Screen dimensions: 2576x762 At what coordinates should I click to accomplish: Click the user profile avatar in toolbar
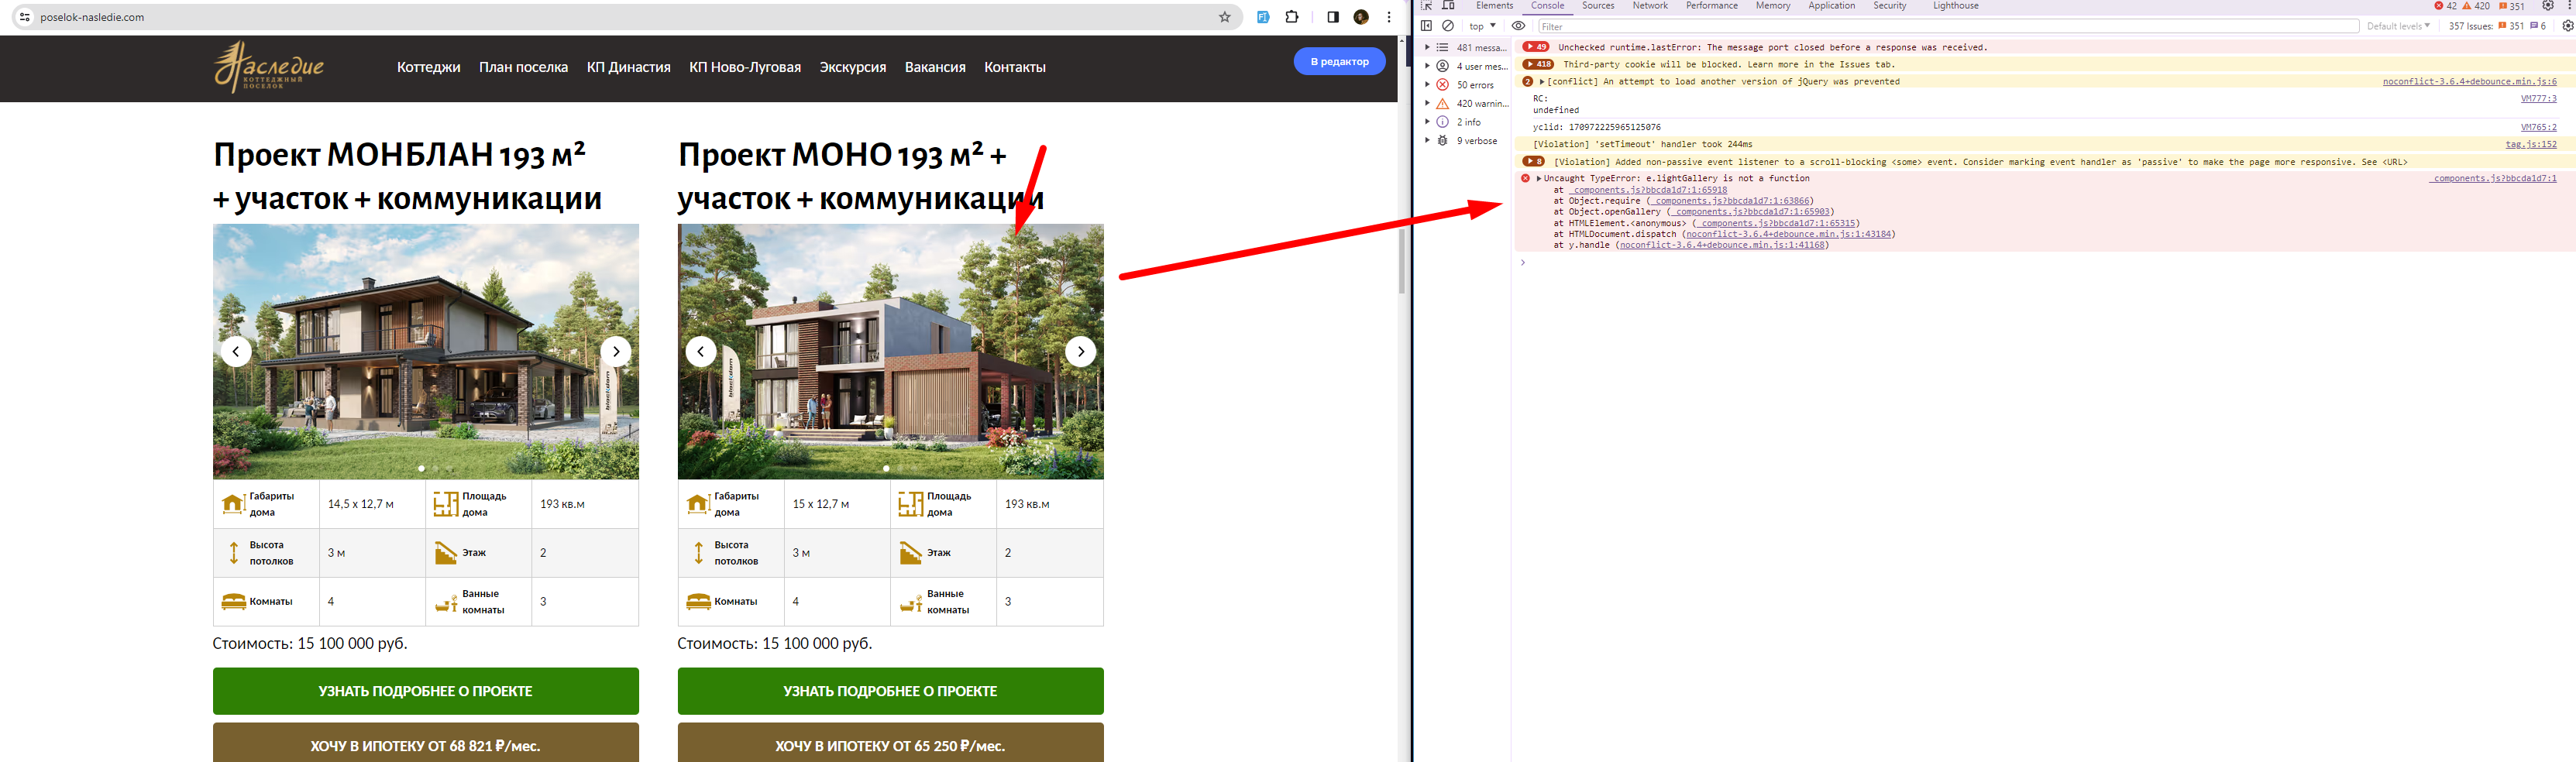(x=1360, y=17)
